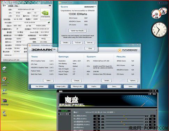169x131 pixels.
Task: Click the Futuremark logo in 3DMark06 window
Action: tap(128, 50)
